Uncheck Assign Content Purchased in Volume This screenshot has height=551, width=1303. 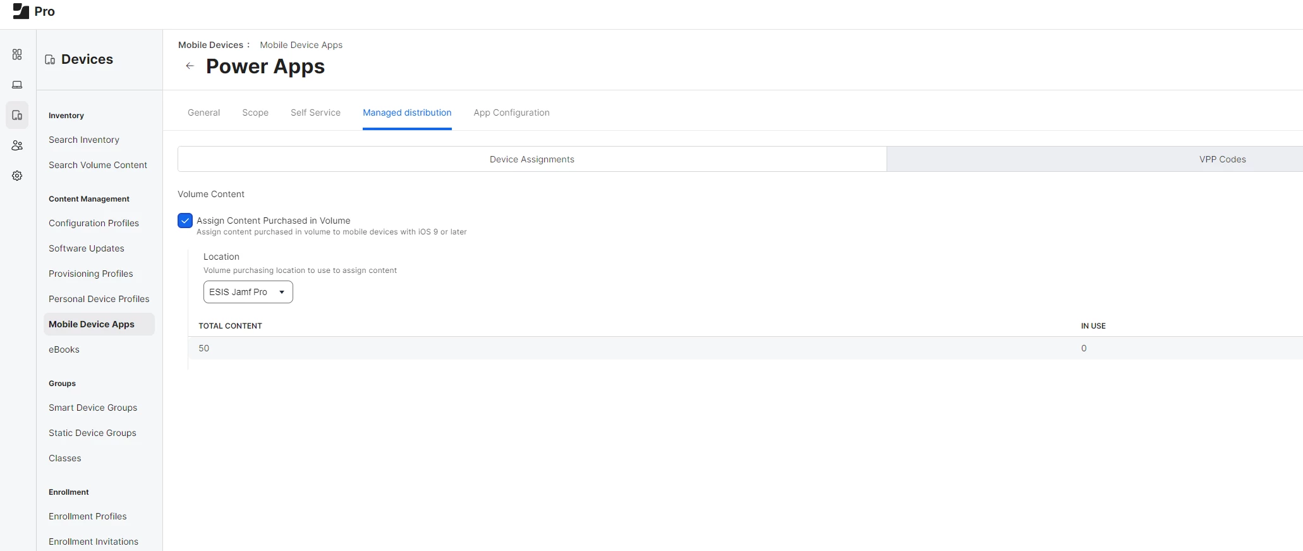point(185,221)
